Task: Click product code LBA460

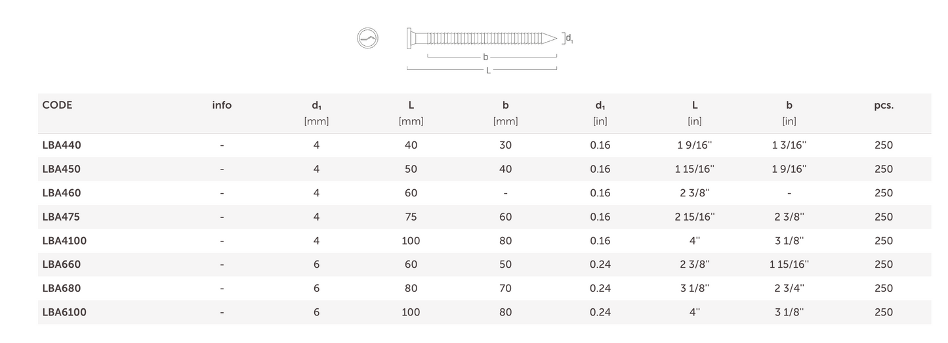Action: 62,193
